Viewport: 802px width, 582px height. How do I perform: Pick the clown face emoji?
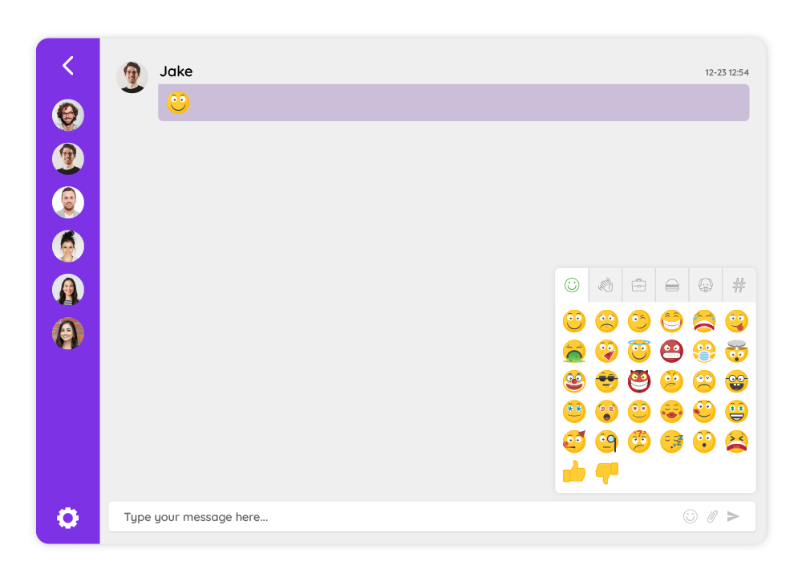click(x=574, y=381)
